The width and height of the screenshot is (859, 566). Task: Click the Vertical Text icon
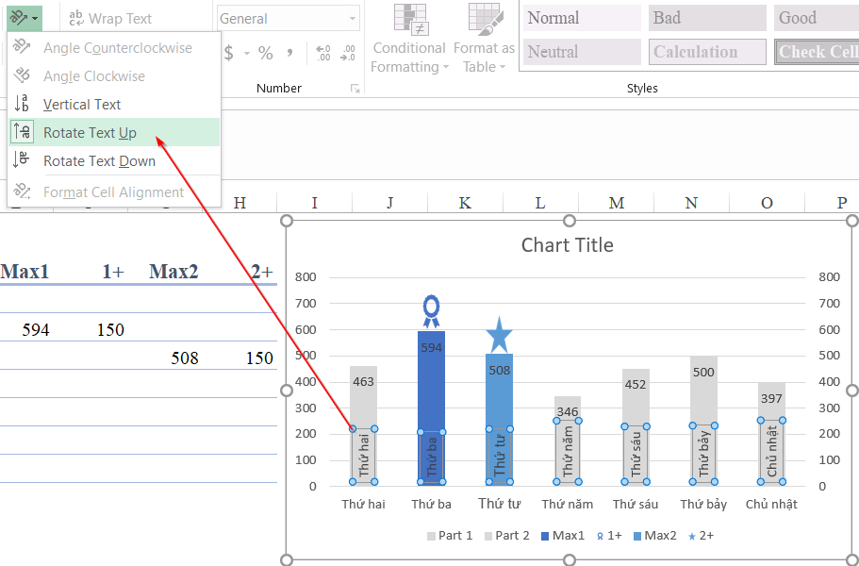pos(22,105)
